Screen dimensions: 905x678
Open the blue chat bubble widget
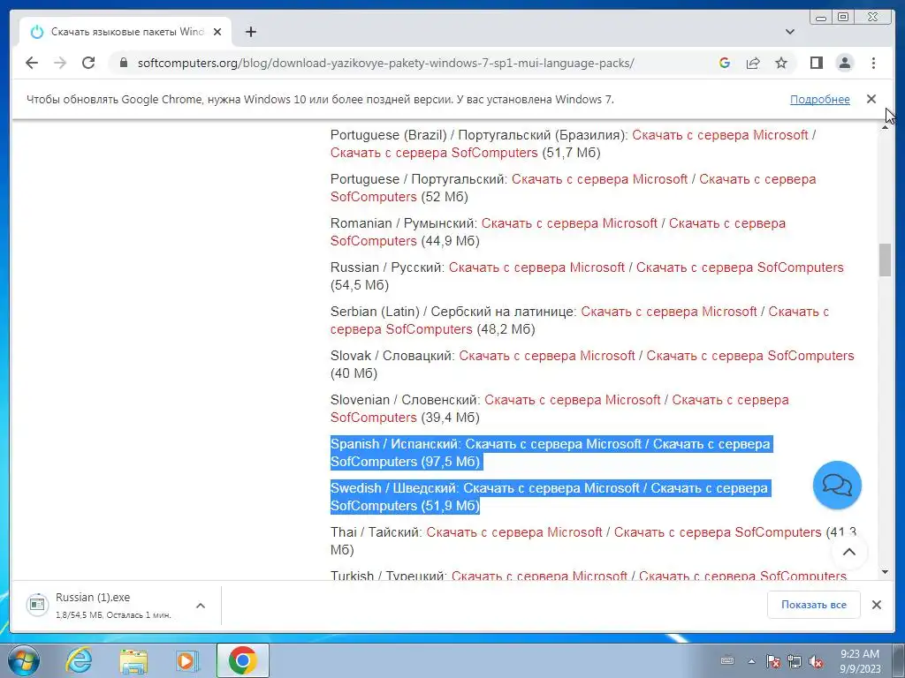tap(837, 485)
